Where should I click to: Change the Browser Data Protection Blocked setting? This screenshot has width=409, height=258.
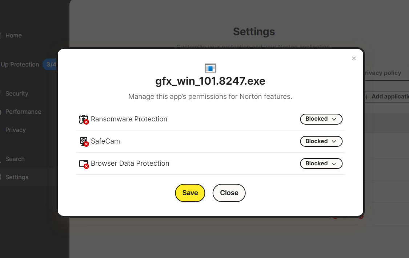[321, 164]
